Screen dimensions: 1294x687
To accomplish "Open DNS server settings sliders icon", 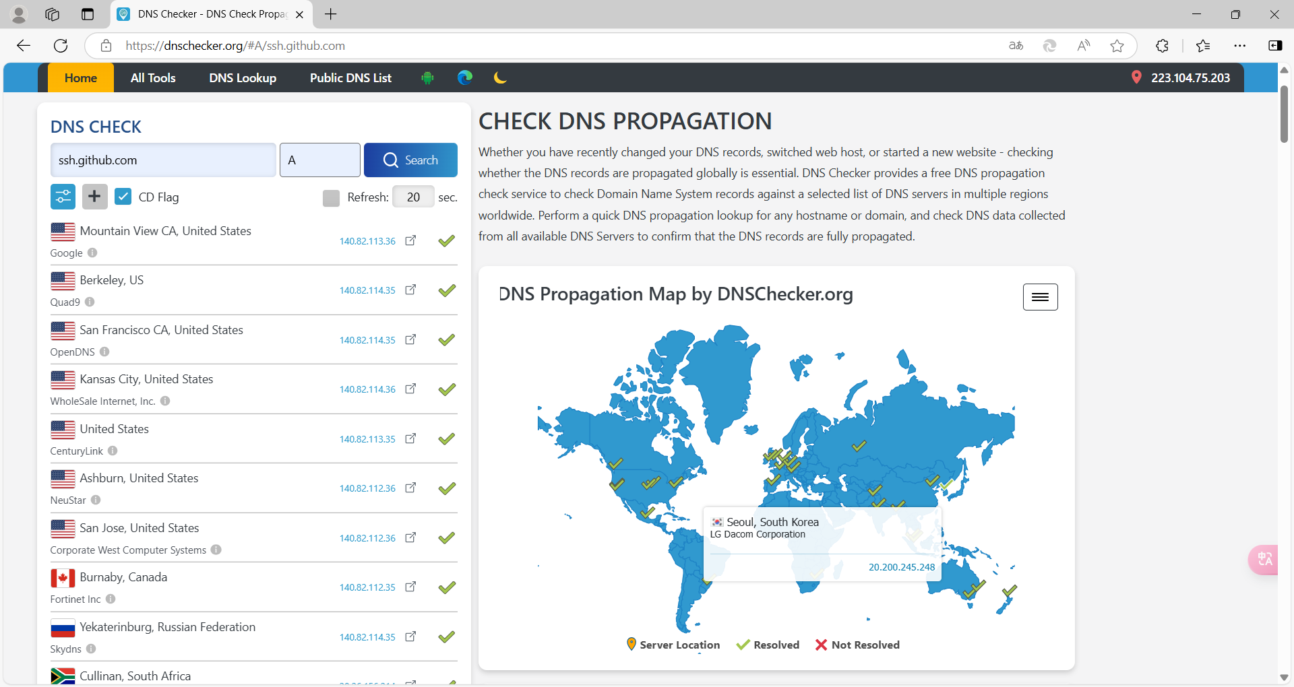I will coord(63,197).
